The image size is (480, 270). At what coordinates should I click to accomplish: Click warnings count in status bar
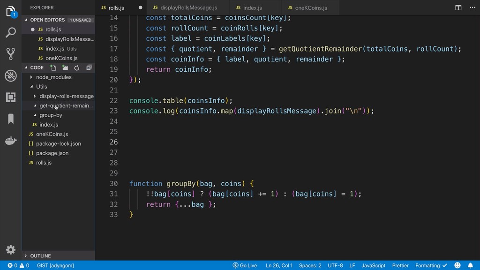tap(24, 265)
